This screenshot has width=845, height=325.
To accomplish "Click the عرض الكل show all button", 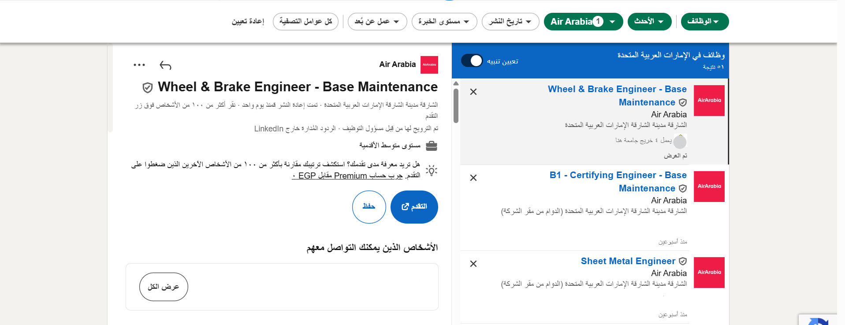I will [x=164, y=287].
